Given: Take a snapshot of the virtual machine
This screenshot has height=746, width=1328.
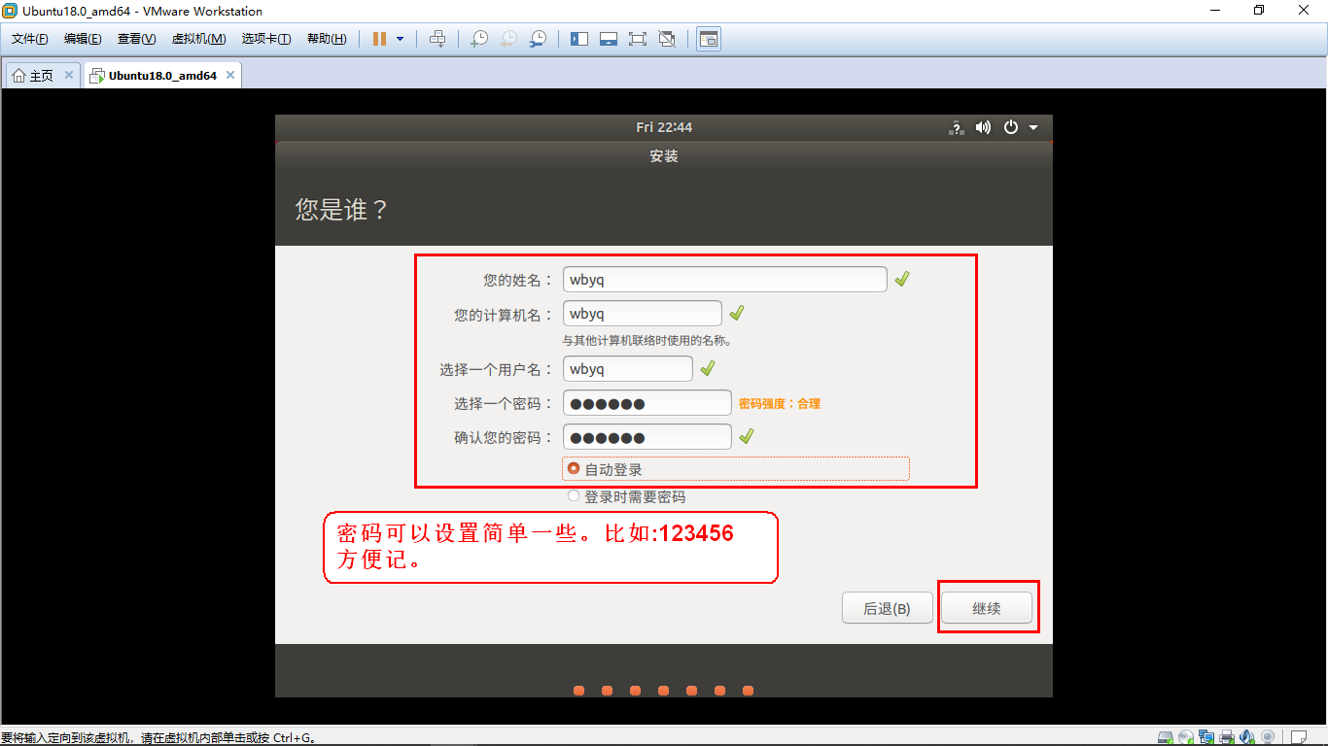Looking at the screenshot, I should (x=479, y=39).
